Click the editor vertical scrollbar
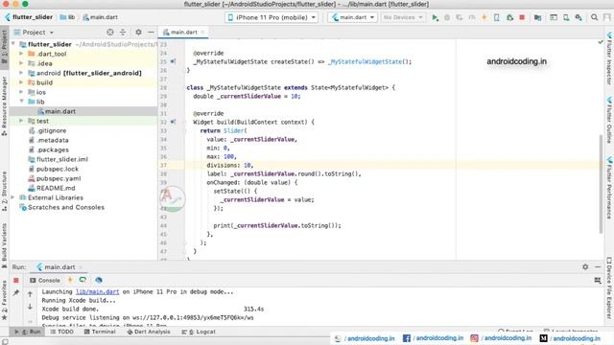Viewport: 614px width, 345px height. (602, 183)
